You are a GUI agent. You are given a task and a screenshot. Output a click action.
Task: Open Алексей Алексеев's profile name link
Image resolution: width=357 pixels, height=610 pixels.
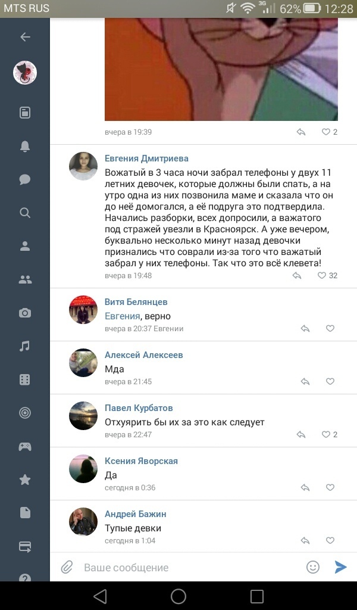(x=144, y=355)
